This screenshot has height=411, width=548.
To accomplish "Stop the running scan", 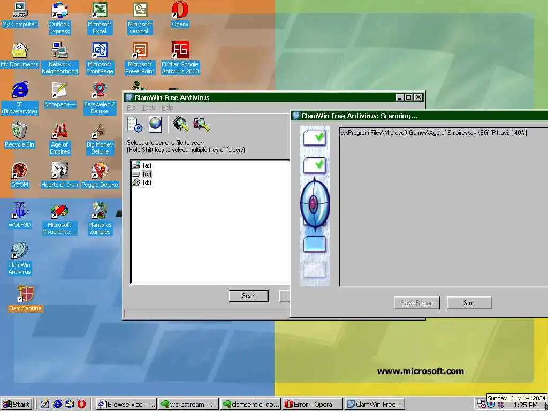I will (469, 303).
